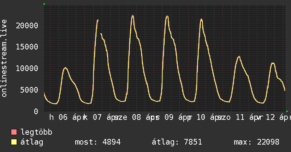Click the 'max: 22098' statistic
The image size is (291, 152).
[256, 142]
